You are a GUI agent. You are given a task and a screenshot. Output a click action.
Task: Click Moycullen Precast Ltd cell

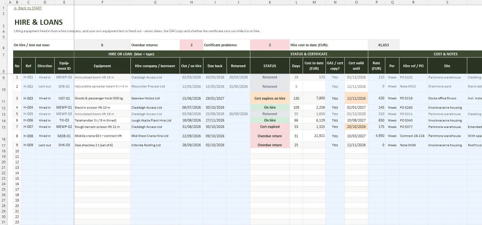[155, 86]
